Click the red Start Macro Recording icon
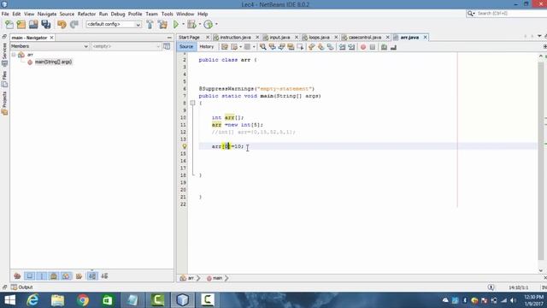Screen dimensions: 547x308 point(363,47)
